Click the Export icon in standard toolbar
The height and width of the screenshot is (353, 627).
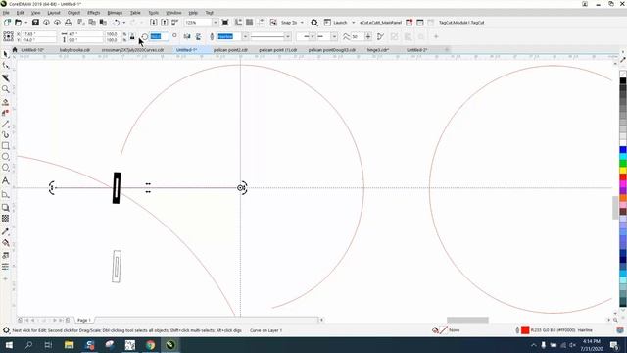(164, 23)
